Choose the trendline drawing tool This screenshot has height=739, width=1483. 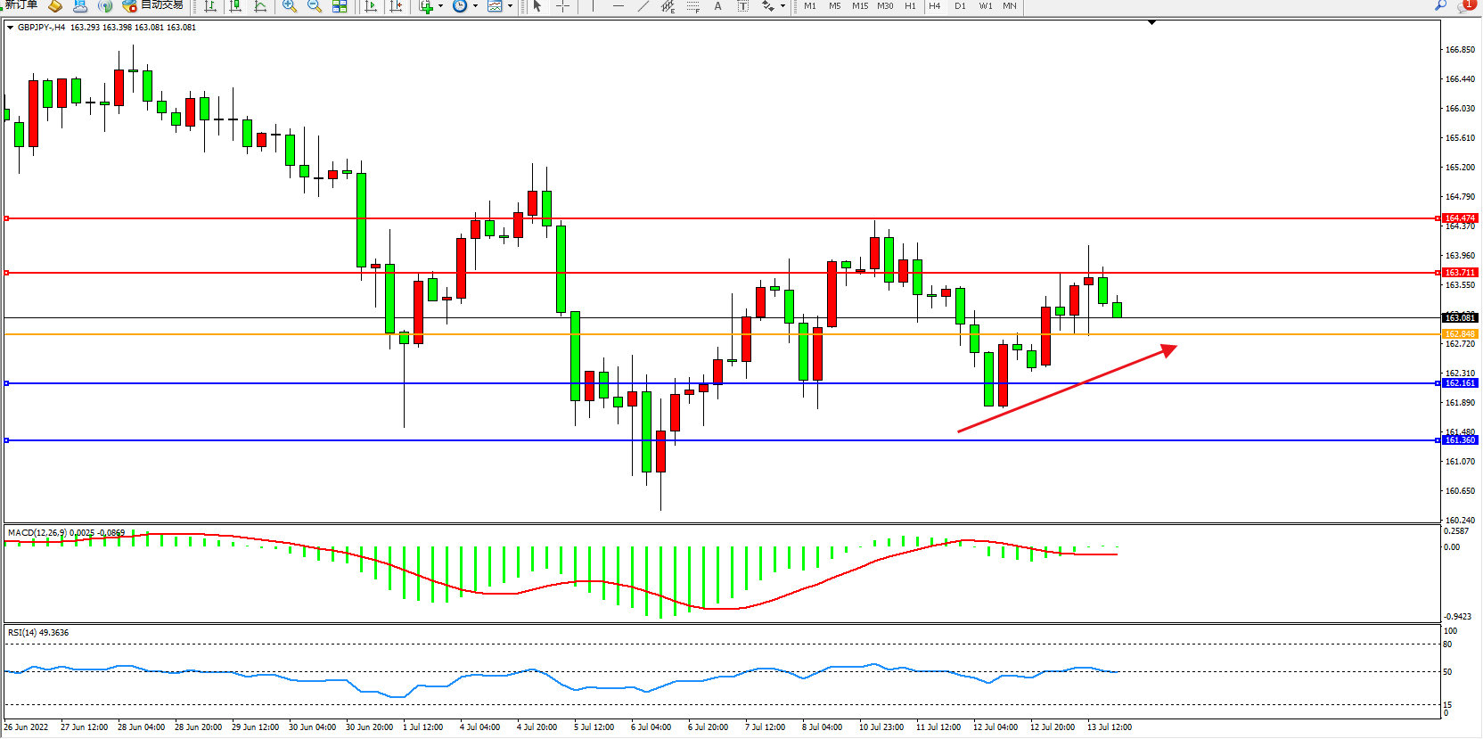(x=643, y=6)
